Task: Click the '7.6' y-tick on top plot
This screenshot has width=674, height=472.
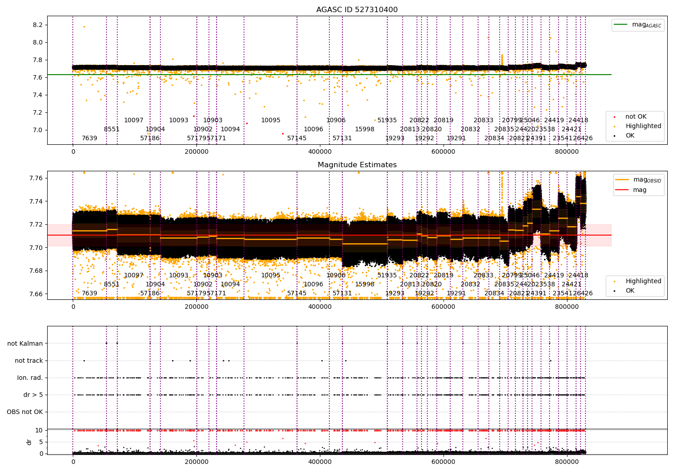Action: pos(38,77)
